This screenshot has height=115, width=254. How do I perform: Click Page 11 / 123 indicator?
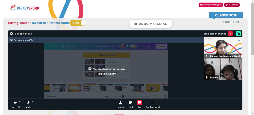pos(110,96)
